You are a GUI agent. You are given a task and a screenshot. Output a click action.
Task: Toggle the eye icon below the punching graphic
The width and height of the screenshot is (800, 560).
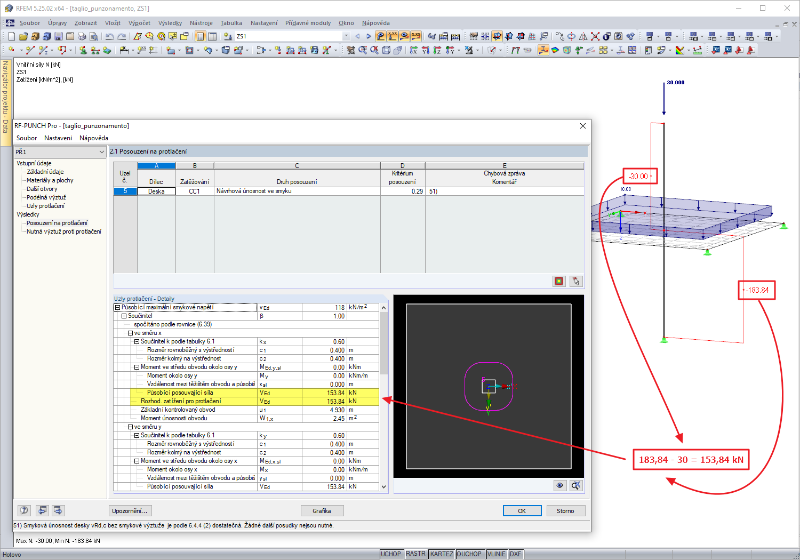(559, 485)
